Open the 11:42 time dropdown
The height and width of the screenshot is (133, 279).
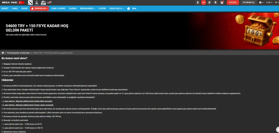268,2
